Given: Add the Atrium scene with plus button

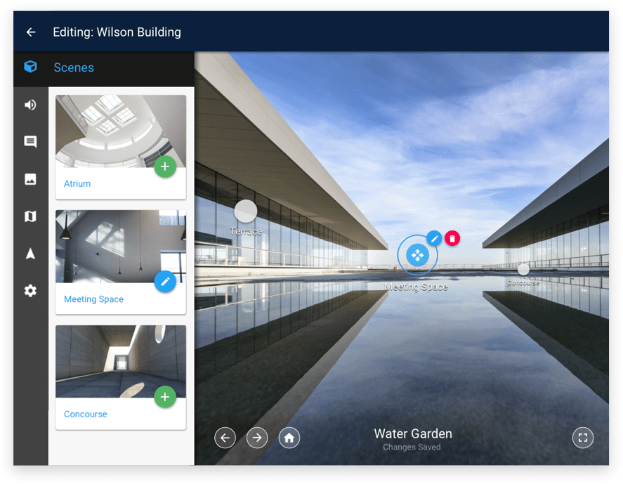Looking at the screenshot, I should point(165,166).
